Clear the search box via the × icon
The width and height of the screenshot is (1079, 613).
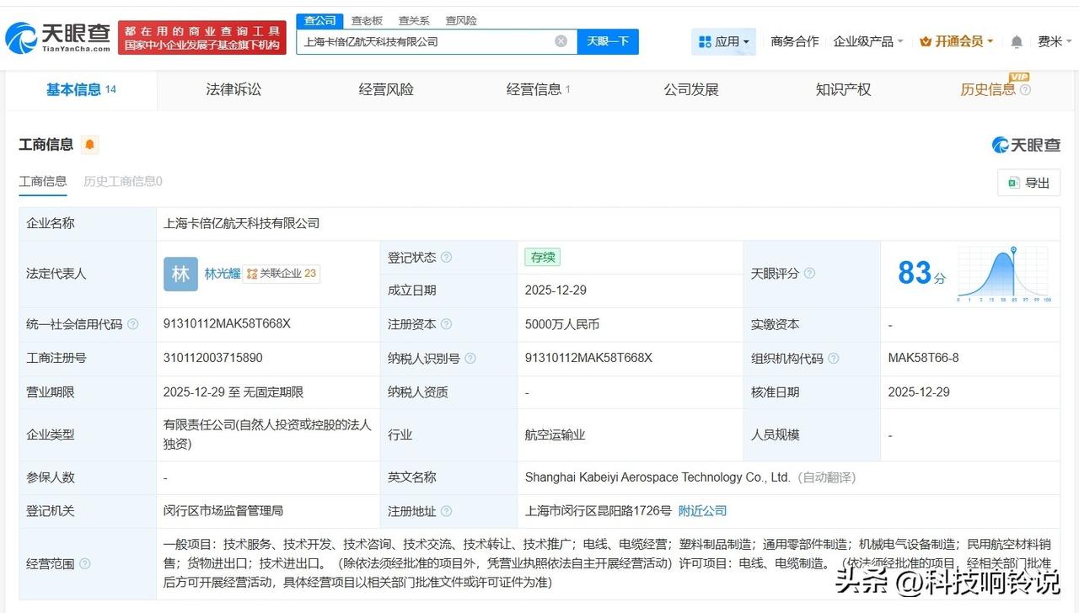[560, 40]
